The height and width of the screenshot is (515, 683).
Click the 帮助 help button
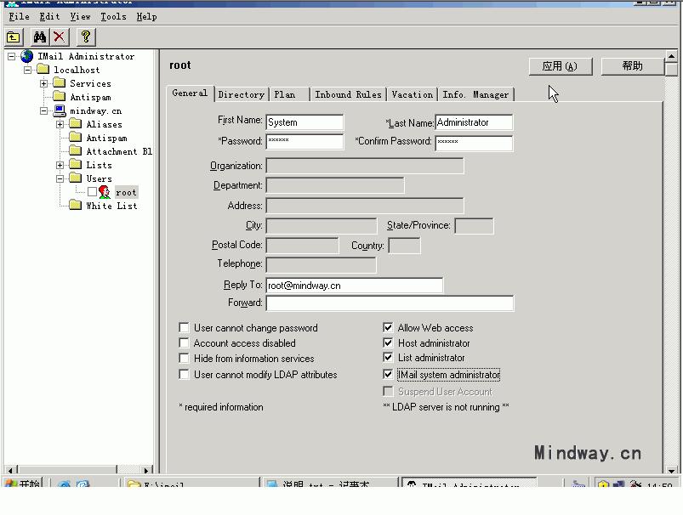tap(633, 66)
